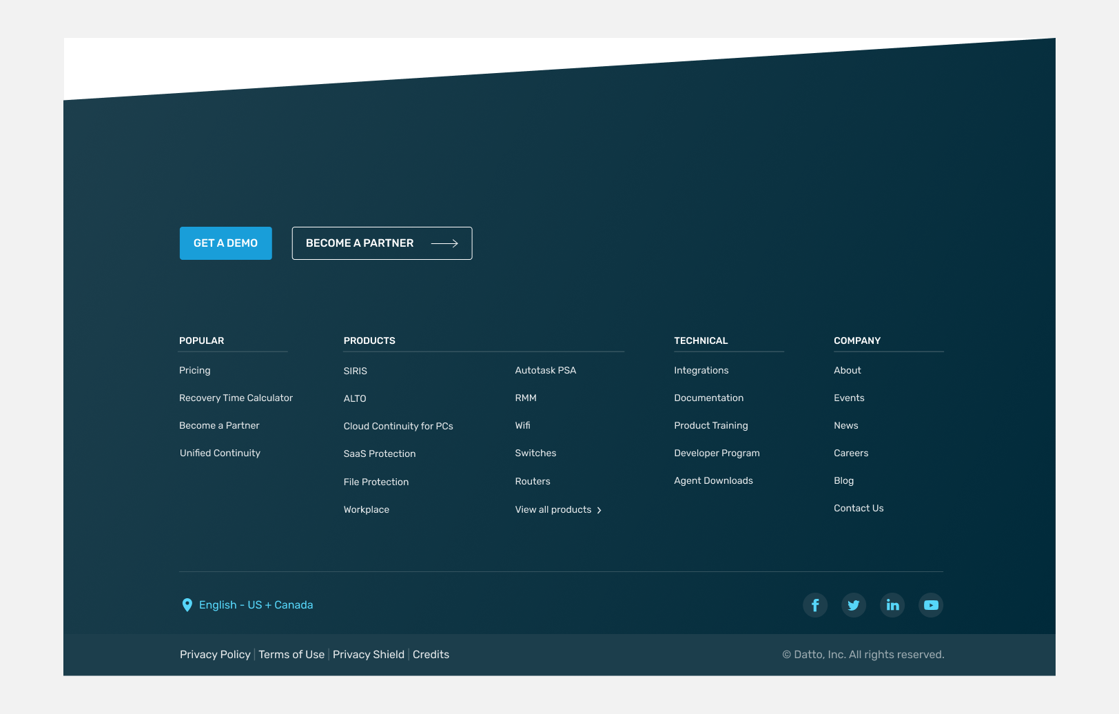Open the RMM product link

(x=526, y=398)
